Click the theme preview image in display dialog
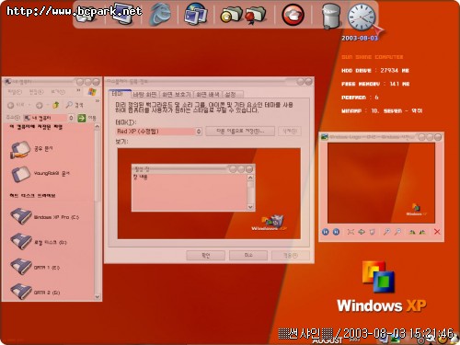The height and width of the screenshot is (345, 460). click(x=209, y=194)
